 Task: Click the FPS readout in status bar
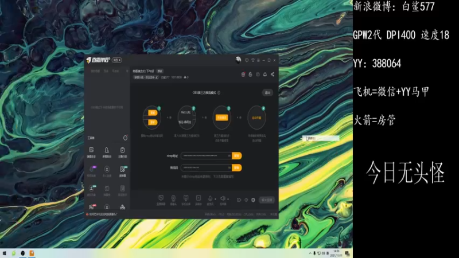(x=221, y=214)
